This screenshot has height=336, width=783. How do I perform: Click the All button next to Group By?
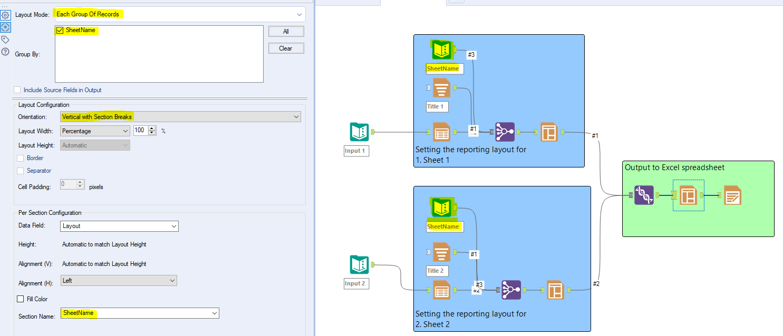[x=286, y=31]
